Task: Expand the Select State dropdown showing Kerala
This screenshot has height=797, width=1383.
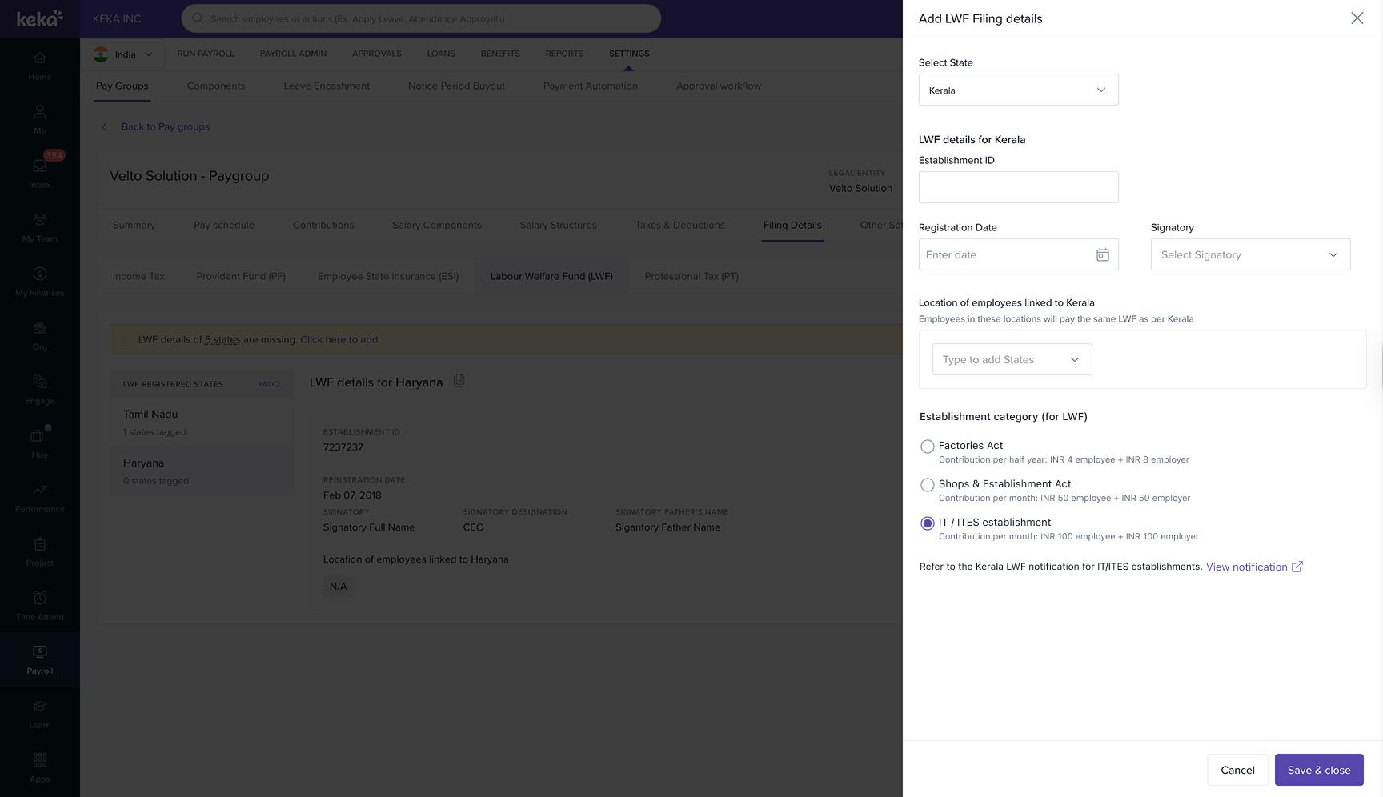Action: tap(1018, 90)
